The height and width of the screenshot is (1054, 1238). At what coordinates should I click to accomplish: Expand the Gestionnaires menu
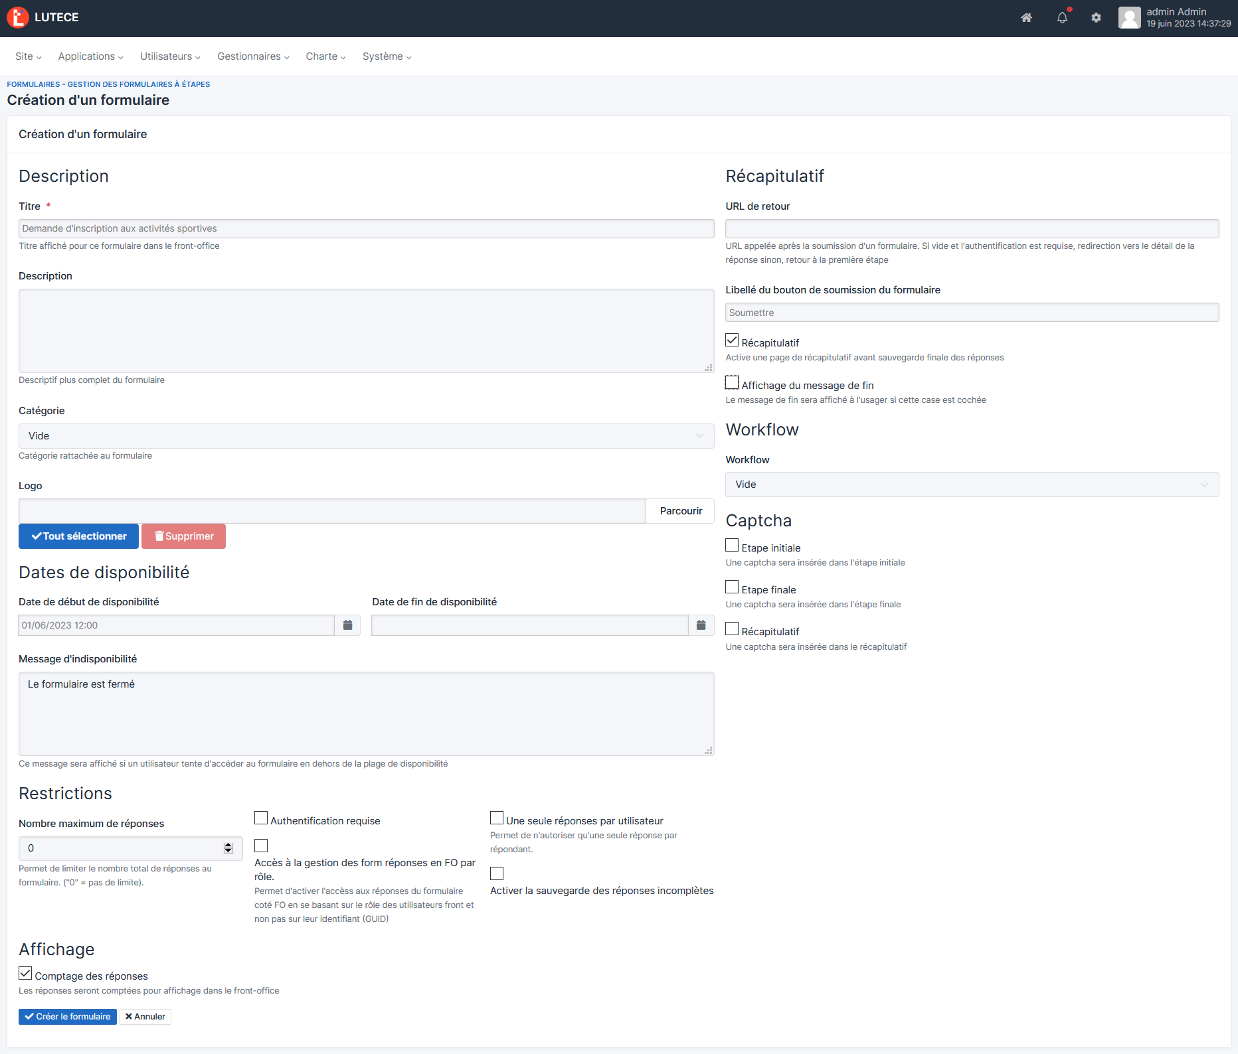tap(253, 56)
